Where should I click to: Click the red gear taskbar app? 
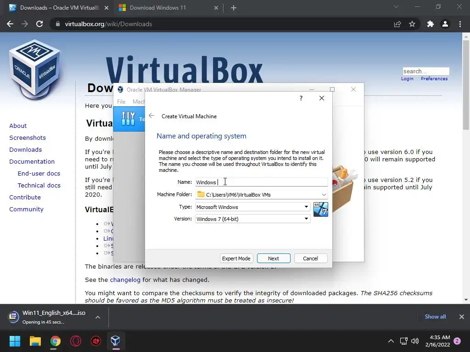coord(96,341)
